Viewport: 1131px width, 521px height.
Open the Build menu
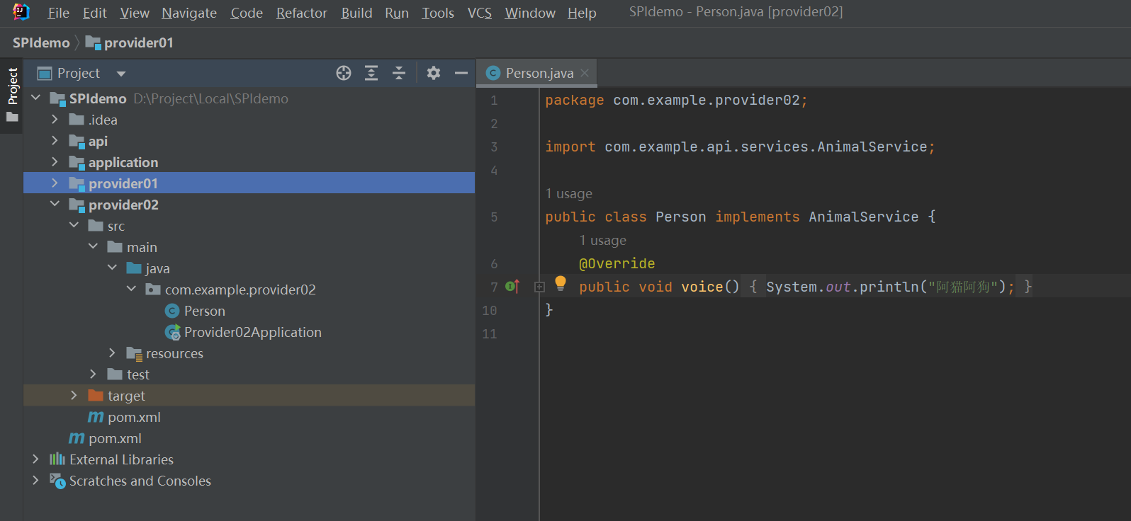356,13
